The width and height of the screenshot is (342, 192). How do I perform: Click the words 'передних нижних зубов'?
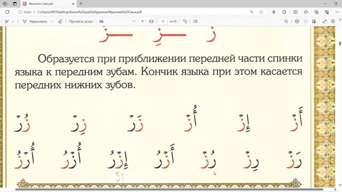tap(74, 85)
